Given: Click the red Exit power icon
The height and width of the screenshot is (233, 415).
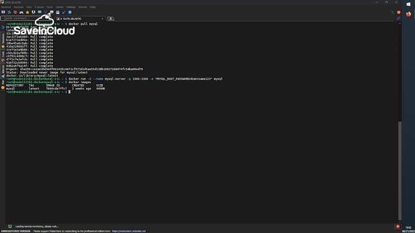Looking at the screenshot, I should pos(399,12).
